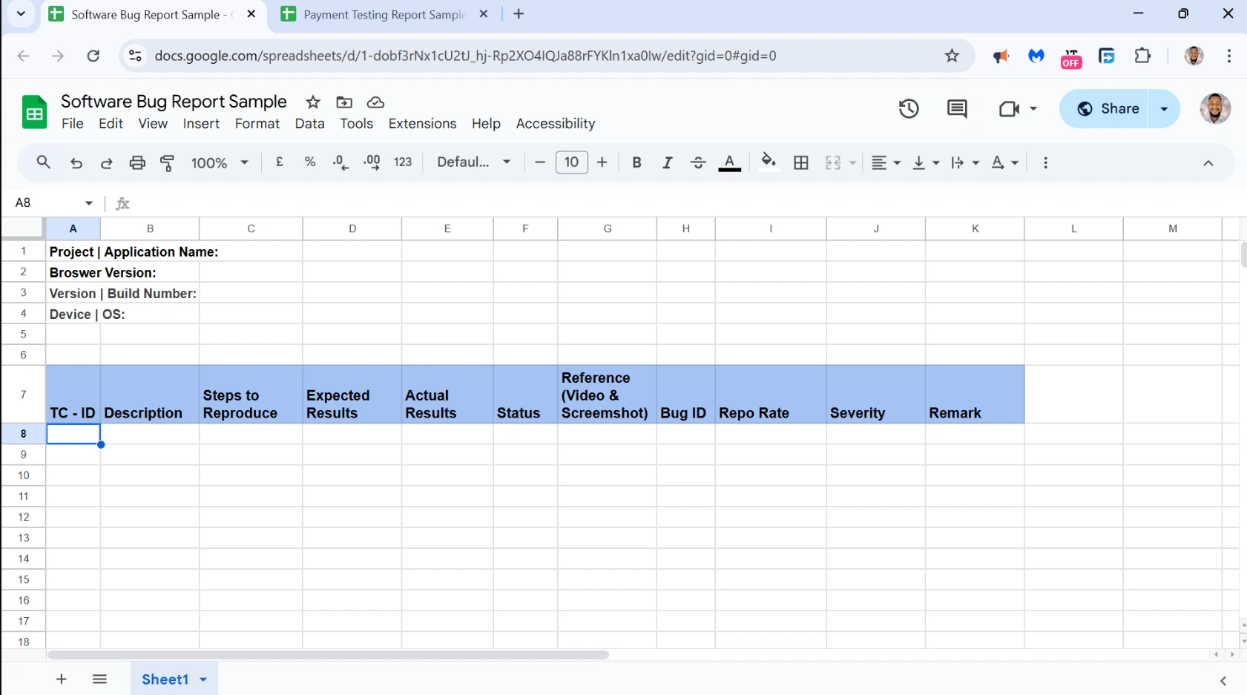The height and width of the screenshot is (695, 1247).
Task: Click the font size input box
Action: coord(572,162)
